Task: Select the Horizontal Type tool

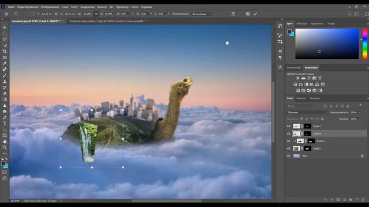Action: click(5, 124)
